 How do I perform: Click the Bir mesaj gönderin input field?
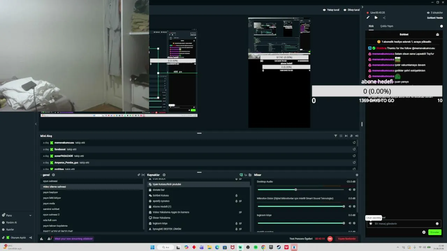coord(404,224)
